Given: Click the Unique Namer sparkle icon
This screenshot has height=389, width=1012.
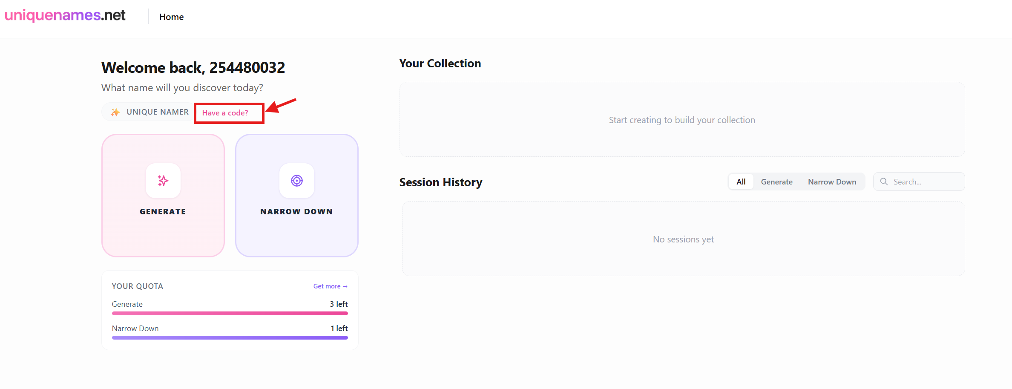Looking at the screenshot, I should [x=115, y=112].
